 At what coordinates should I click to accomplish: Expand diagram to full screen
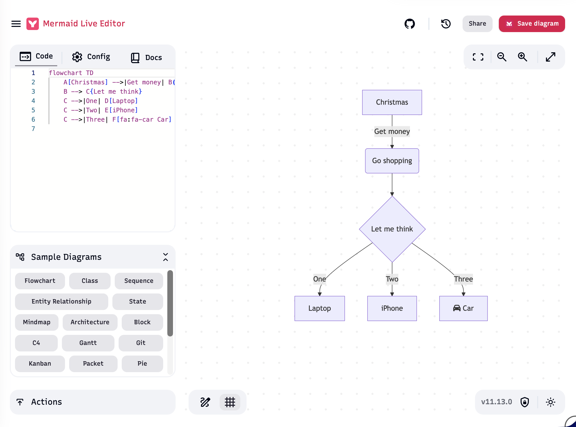550,57
